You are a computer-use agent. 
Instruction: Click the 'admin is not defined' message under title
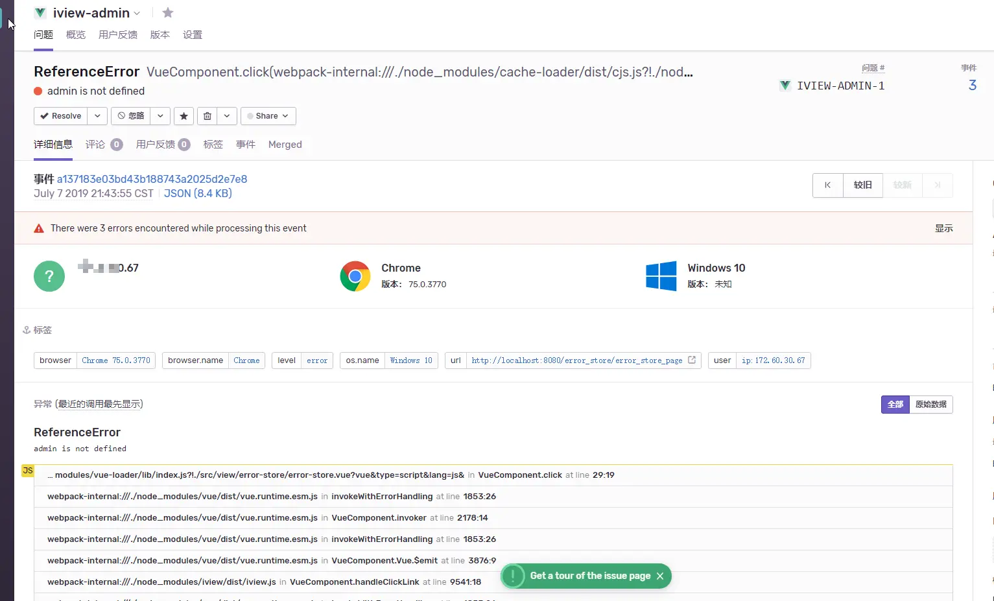96,91
